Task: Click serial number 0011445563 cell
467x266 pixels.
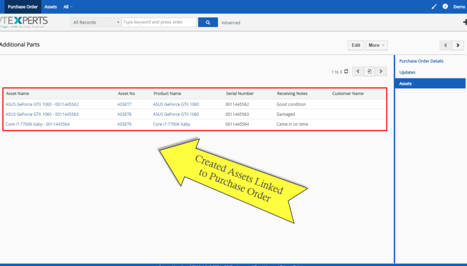Action: coord(237,114)
